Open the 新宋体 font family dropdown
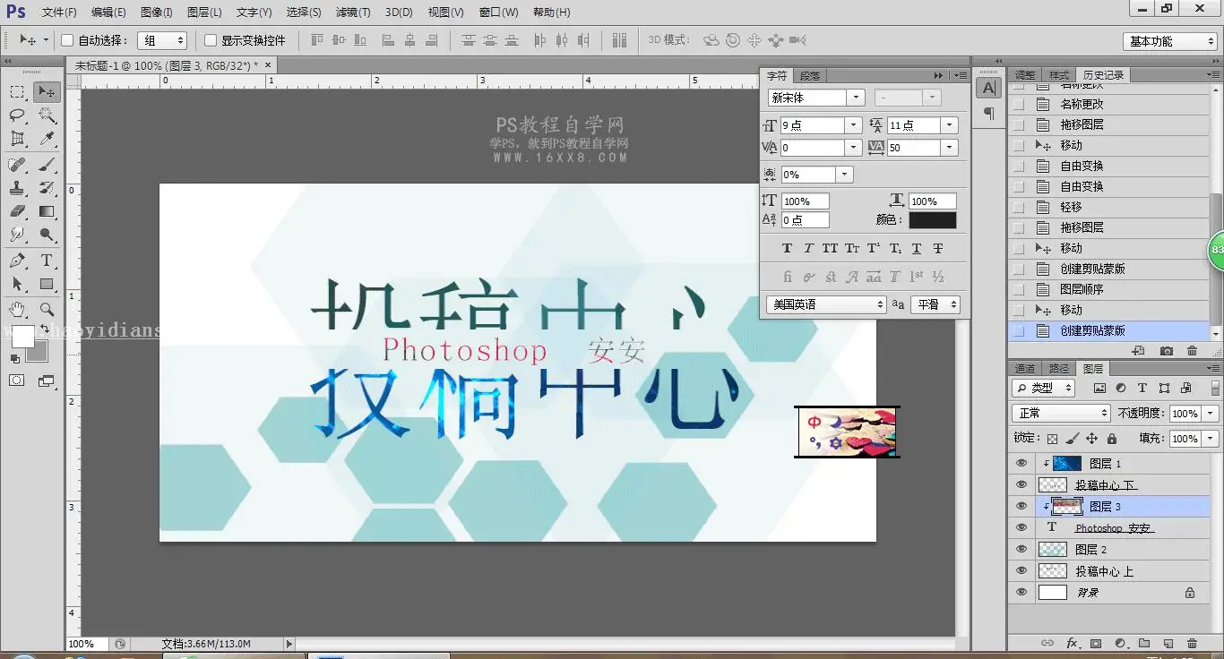The height and width of the screenshot is (659, 1224). click(x=857, y=98)
